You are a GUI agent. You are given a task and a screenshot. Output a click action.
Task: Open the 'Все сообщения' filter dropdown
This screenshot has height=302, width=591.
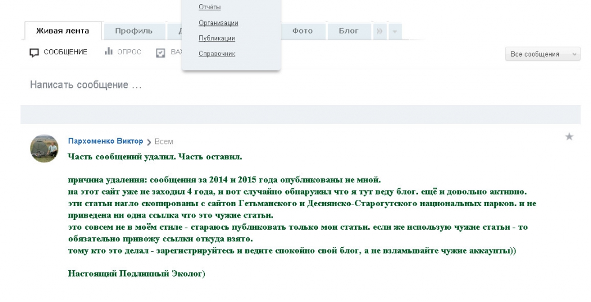pos(542,54)
